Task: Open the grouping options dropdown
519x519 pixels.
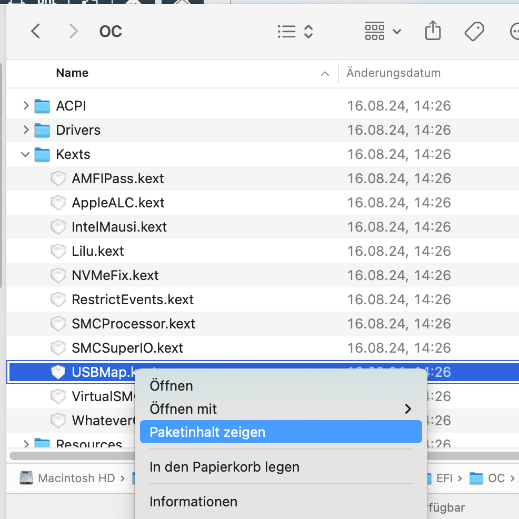Action: click(383, 32)
